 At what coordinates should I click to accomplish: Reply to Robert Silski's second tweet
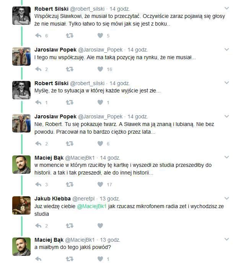(x=38, y=102)
